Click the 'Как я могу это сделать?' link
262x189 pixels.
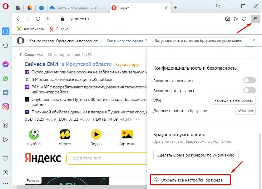127,41
